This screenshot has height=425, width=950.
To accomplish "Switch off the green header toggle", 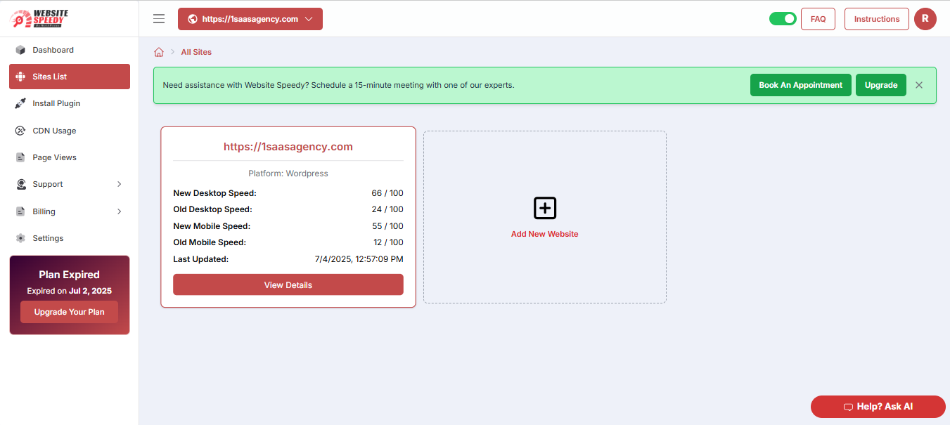I will pos(783,19).
